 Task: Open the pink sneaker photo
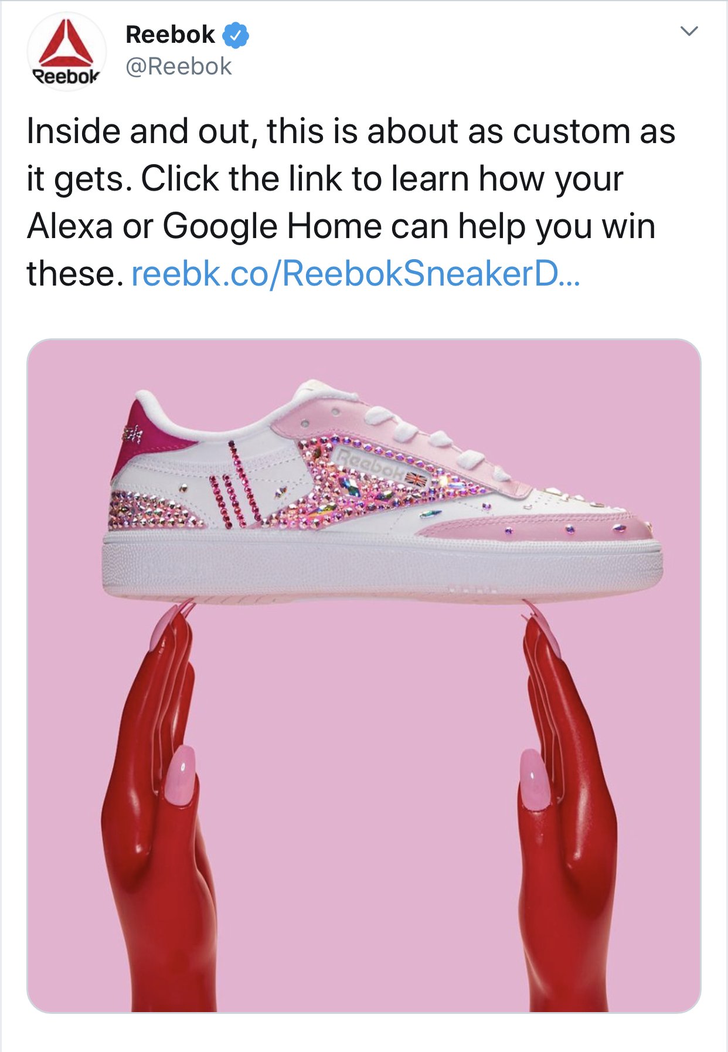click(x=363, y=676)
